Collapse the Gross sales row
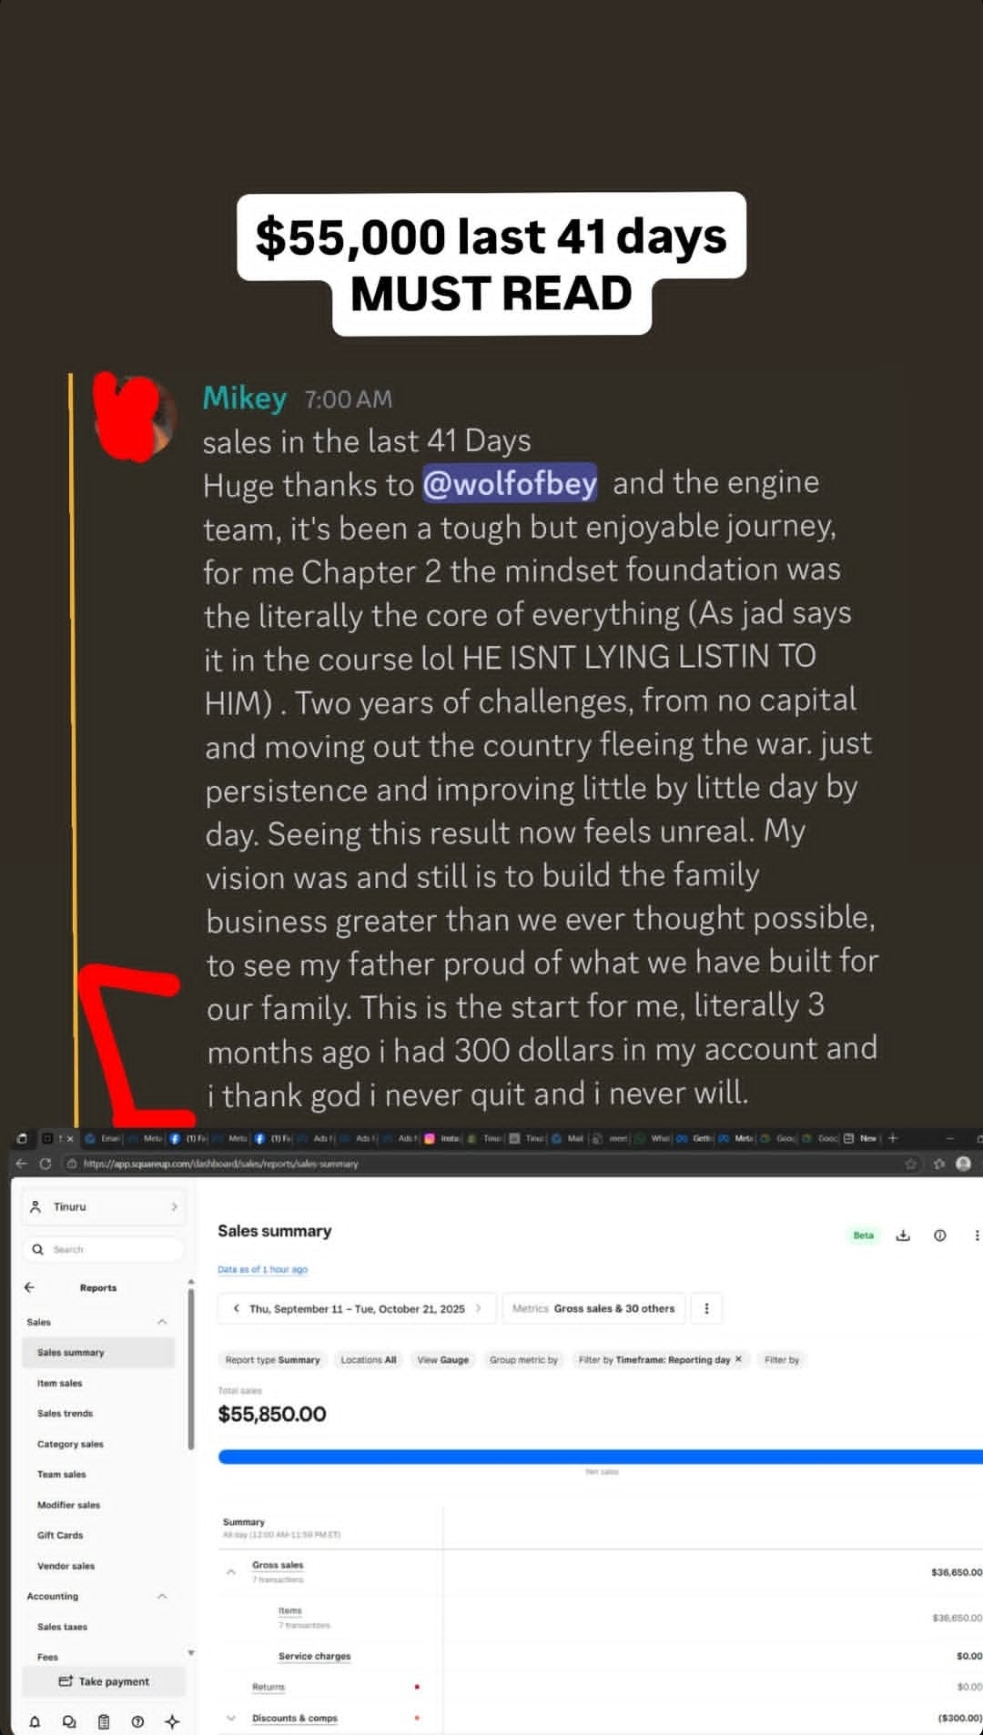 coord(230,1571)
